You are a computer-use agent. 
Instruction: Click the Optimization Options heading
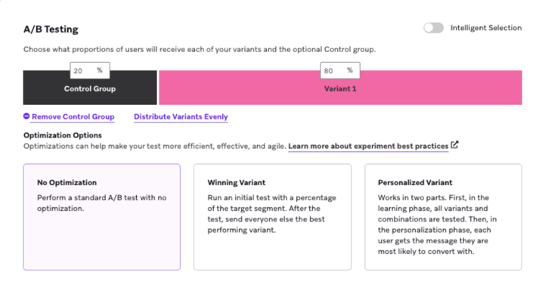tap(63, 135)
